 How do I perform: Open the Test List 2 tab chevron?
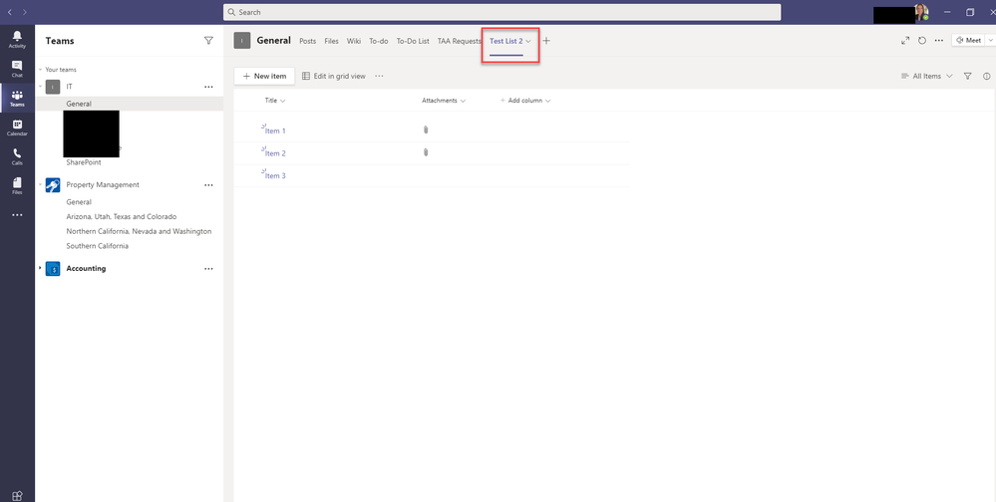point(528,41)
